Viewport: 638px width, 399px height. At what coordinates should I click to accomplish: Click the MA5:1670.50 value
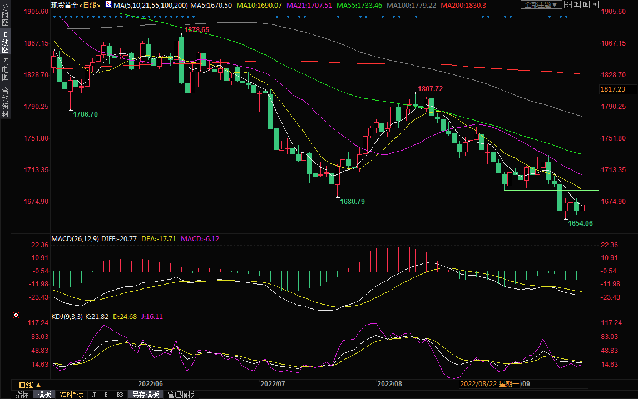click(x=211, y=6)
